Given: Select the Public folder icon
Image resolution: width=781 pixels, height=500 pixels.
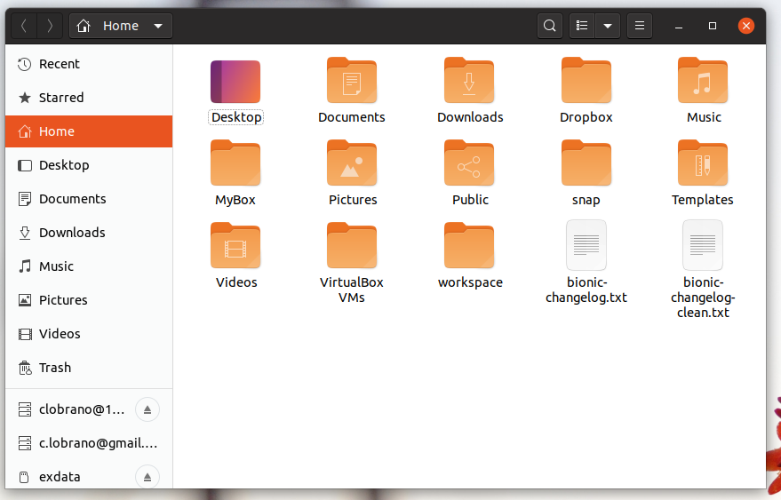Looking at the screenshot, I should pyautogui.click(x=469, y=163).
